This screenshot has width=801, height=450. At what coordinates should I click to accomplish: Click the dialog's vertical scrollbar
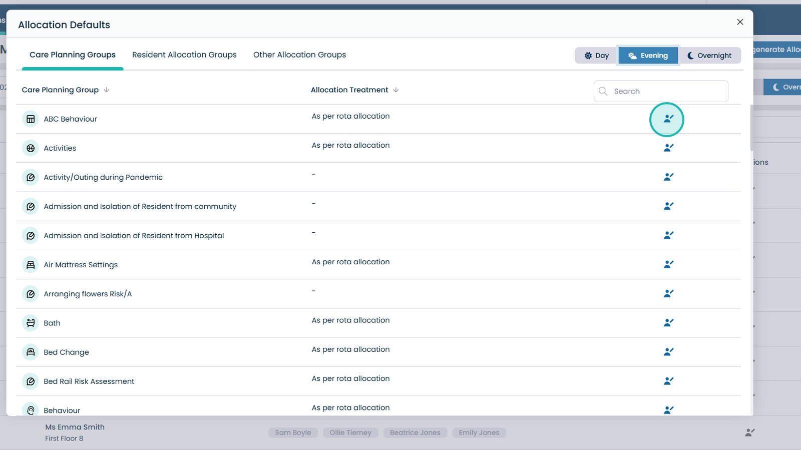751,128
